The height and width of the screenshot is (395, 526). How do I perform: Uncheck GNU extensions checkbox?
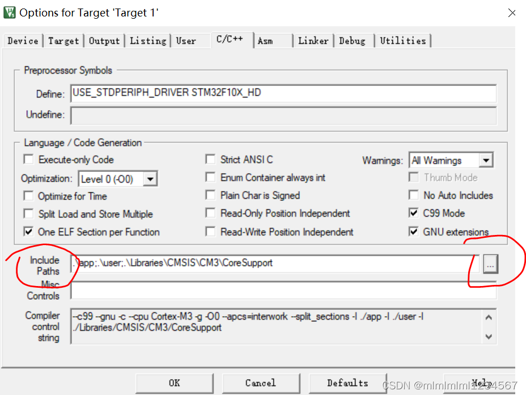414,232
